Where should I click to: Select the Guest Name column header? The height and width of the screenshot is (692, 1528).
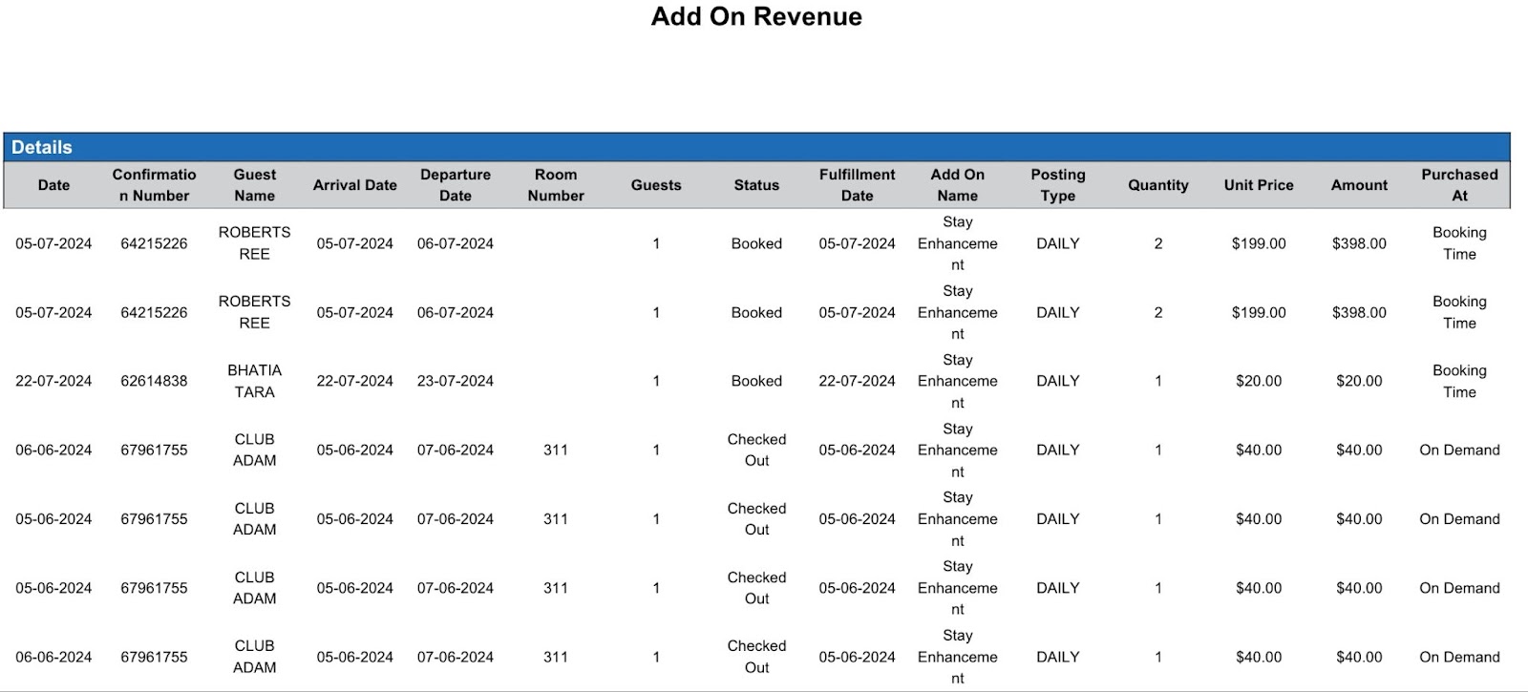click(x=254, y=185)
